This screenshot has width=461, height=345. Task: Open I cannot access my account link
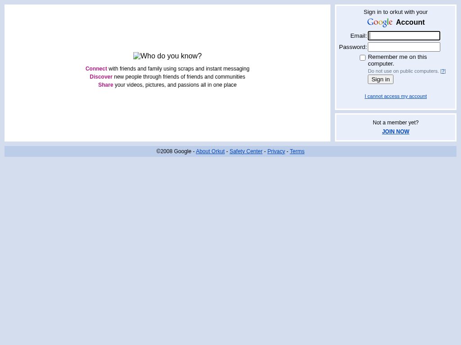(395, 96)
